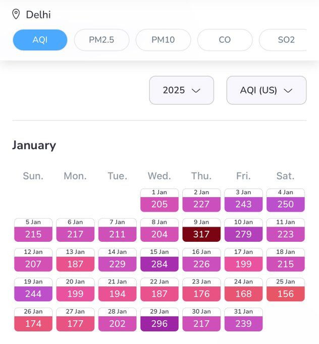Viewport: 319px width, 344px height.
Task: Click the chevron arrow on the AQI (US) selector
Action: [x=288, y=91]
